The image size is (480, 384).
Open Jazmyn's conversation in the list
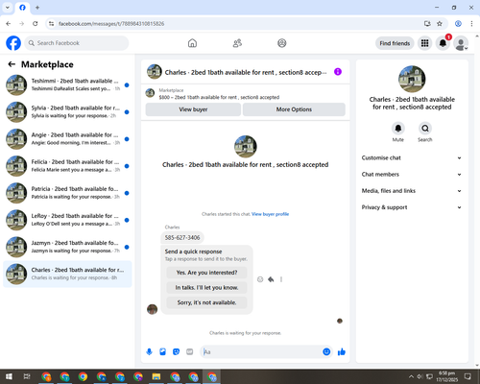(x=67, y=247)
